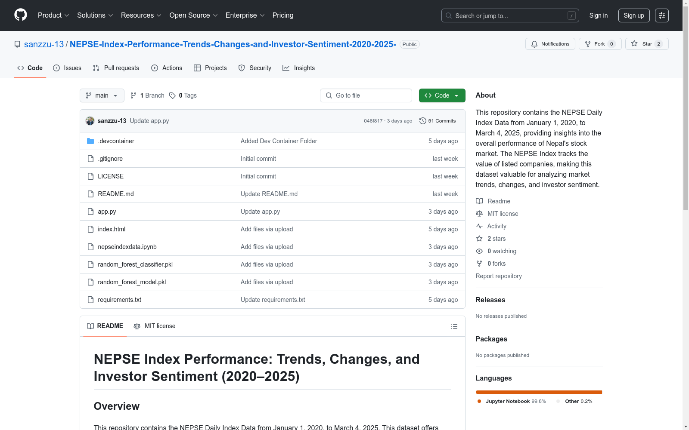Screen dimensions: 689x430
Task: Click the watching eye icon
Action: click(x=479, y=251)
